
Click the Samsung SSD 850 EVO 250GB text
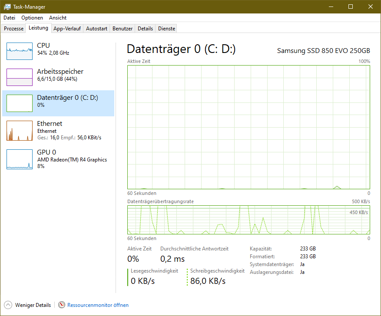[x=323, y=51]
